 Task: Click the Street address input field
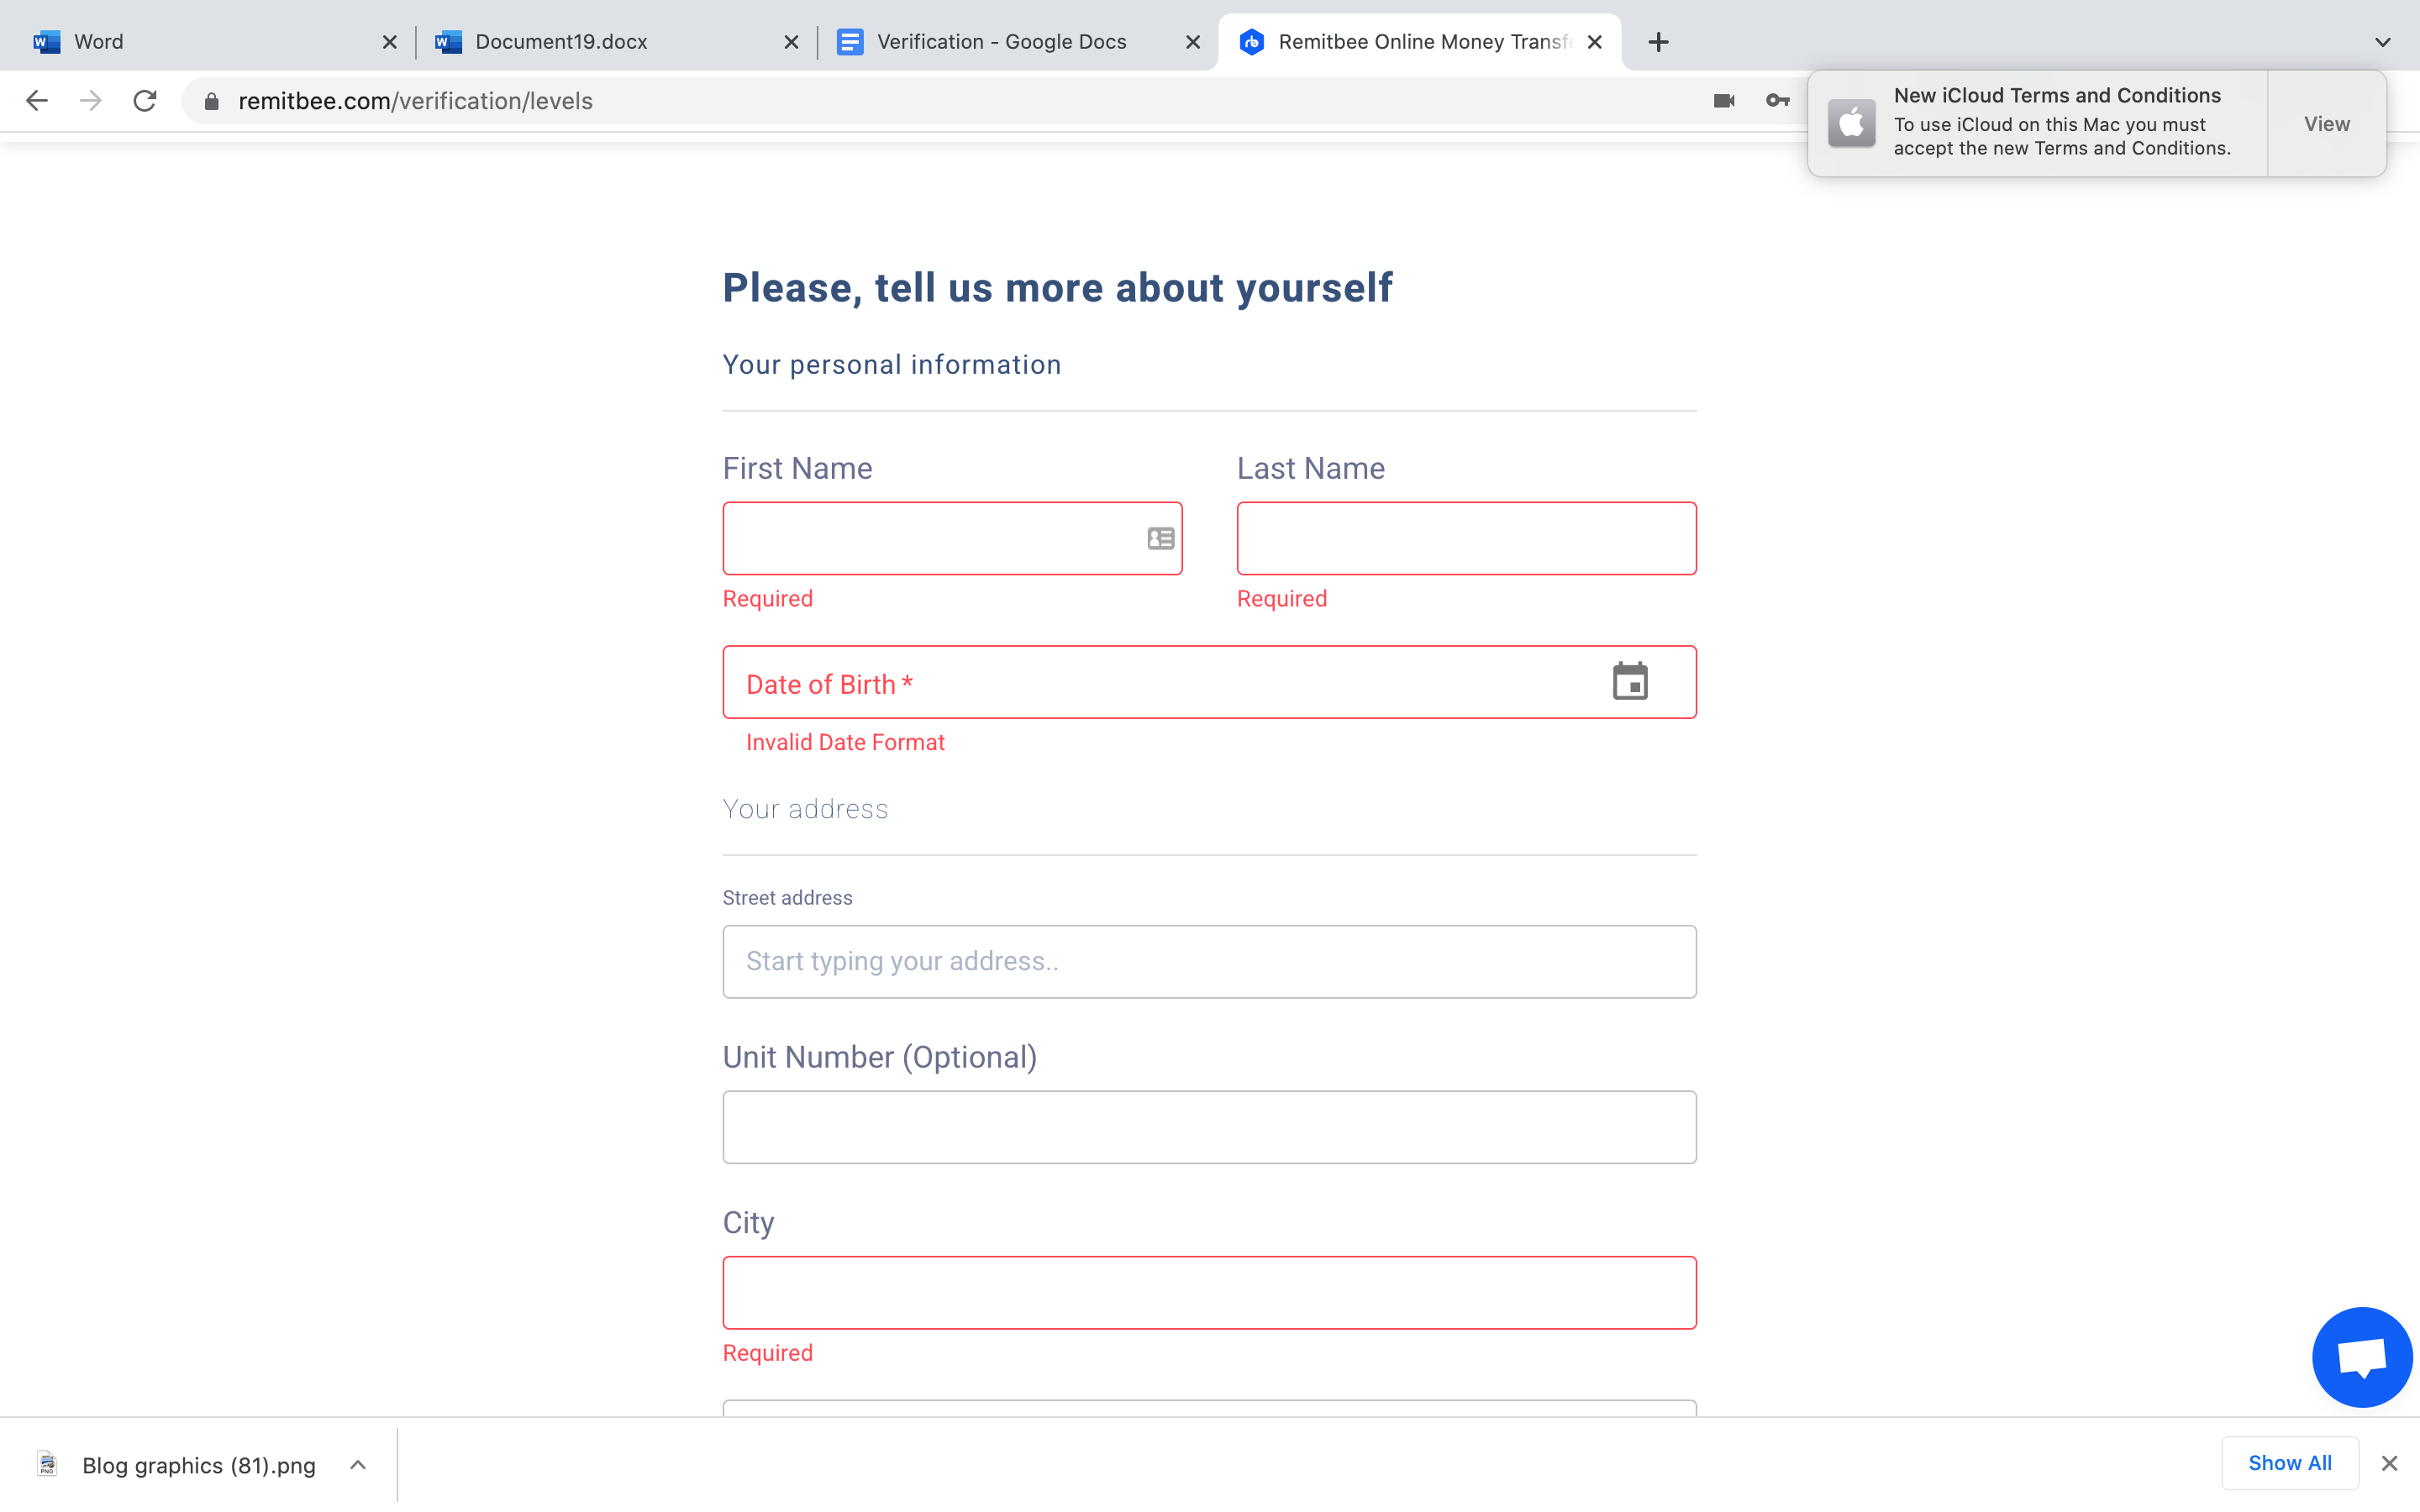pos(1209,962)
